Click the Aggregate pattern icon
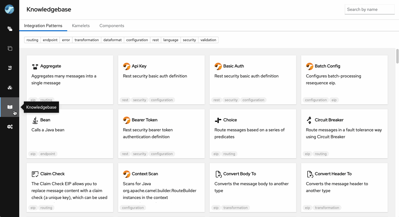The image size is (399, 217). 35,66
